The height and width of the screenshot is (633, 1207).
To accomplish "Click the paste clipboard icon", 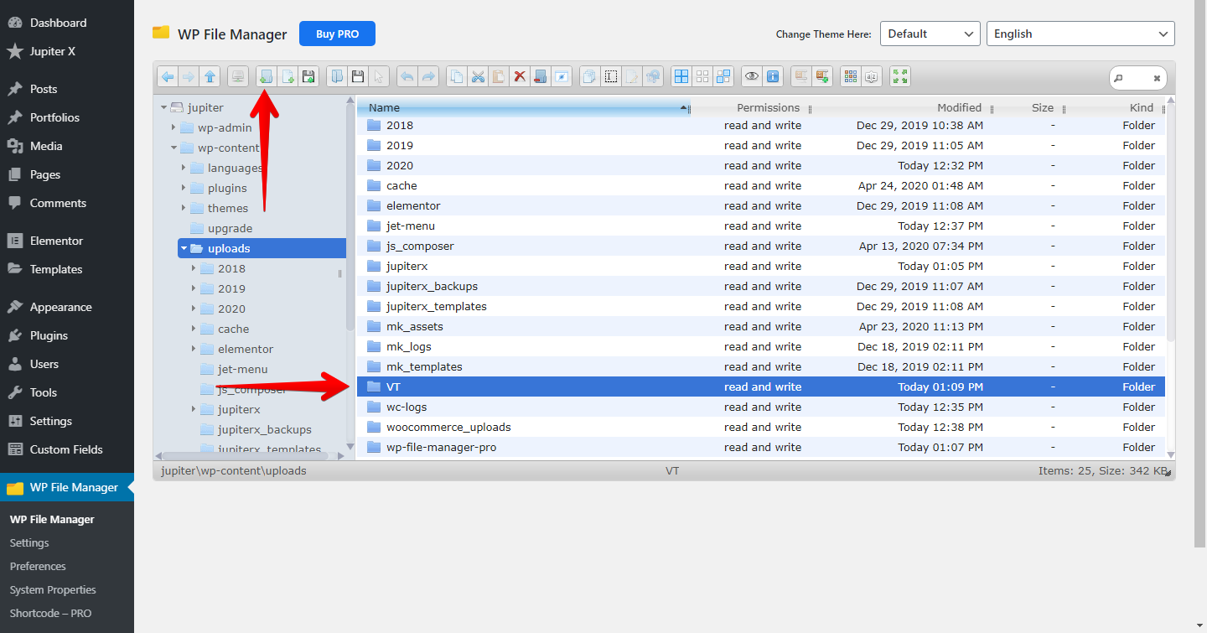I will pos(499,76).
